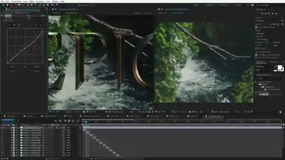285x160 pixels.
Task: Click the white fill color swatch in Character
Action: [280, 68]
